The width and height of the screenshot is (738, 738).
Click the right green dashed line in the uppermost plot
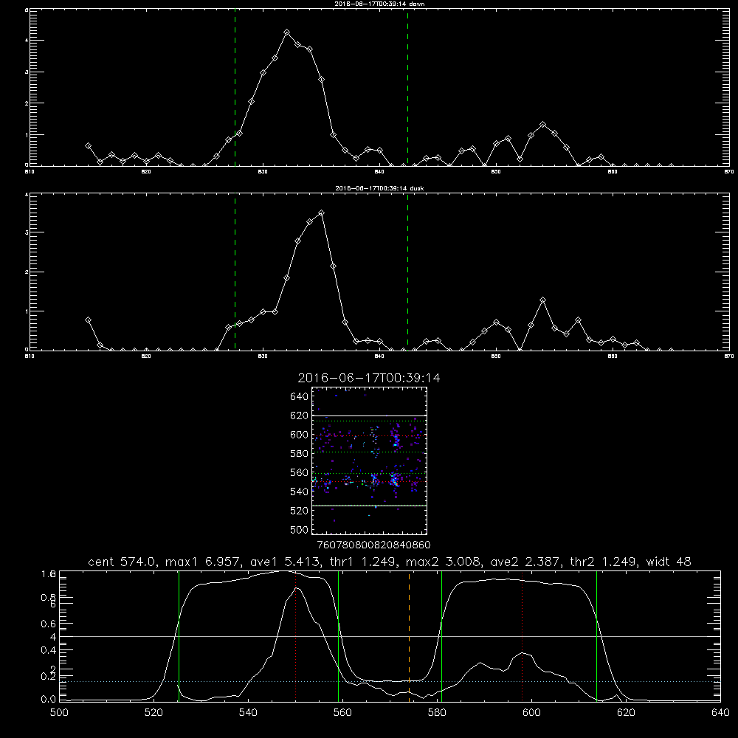click(x=407, y=87)
